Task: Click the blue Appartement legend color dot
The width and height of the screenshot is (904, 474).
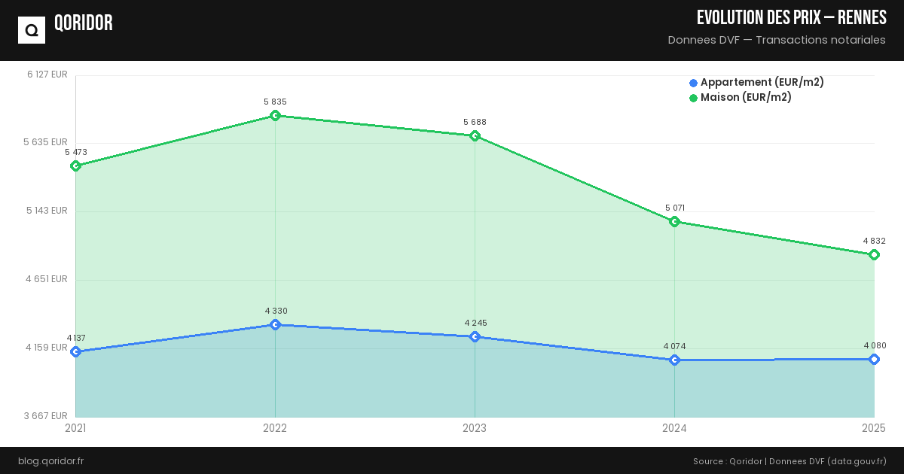Action: pyautogui.click(x=693, y=83)
